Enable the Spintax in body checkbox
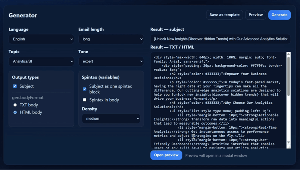The height and width of the screenshot is (170, 300). [85, 100]
